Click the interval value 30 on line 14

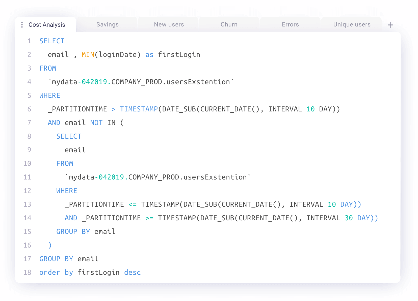pos(349,218)
